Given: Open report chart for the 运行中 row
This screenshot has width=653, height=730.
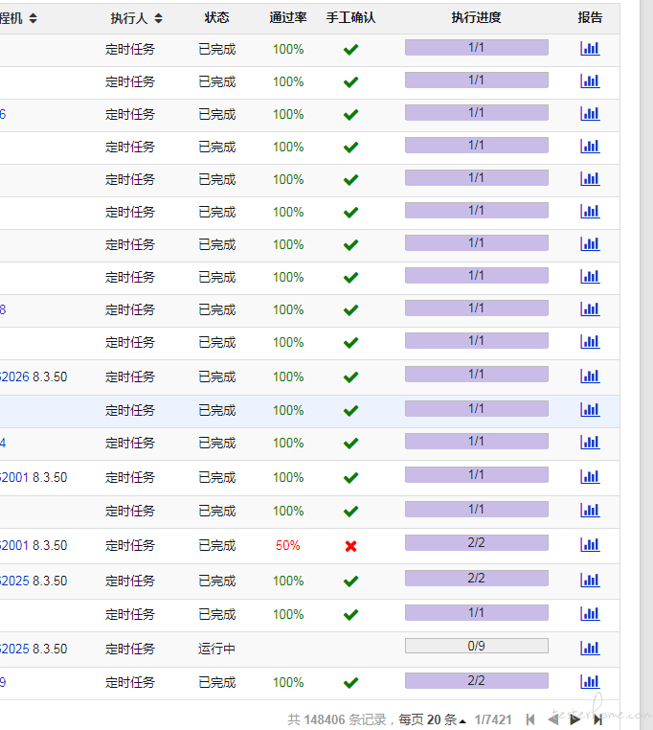Looking at the screenshot, I should click(590, 648).
